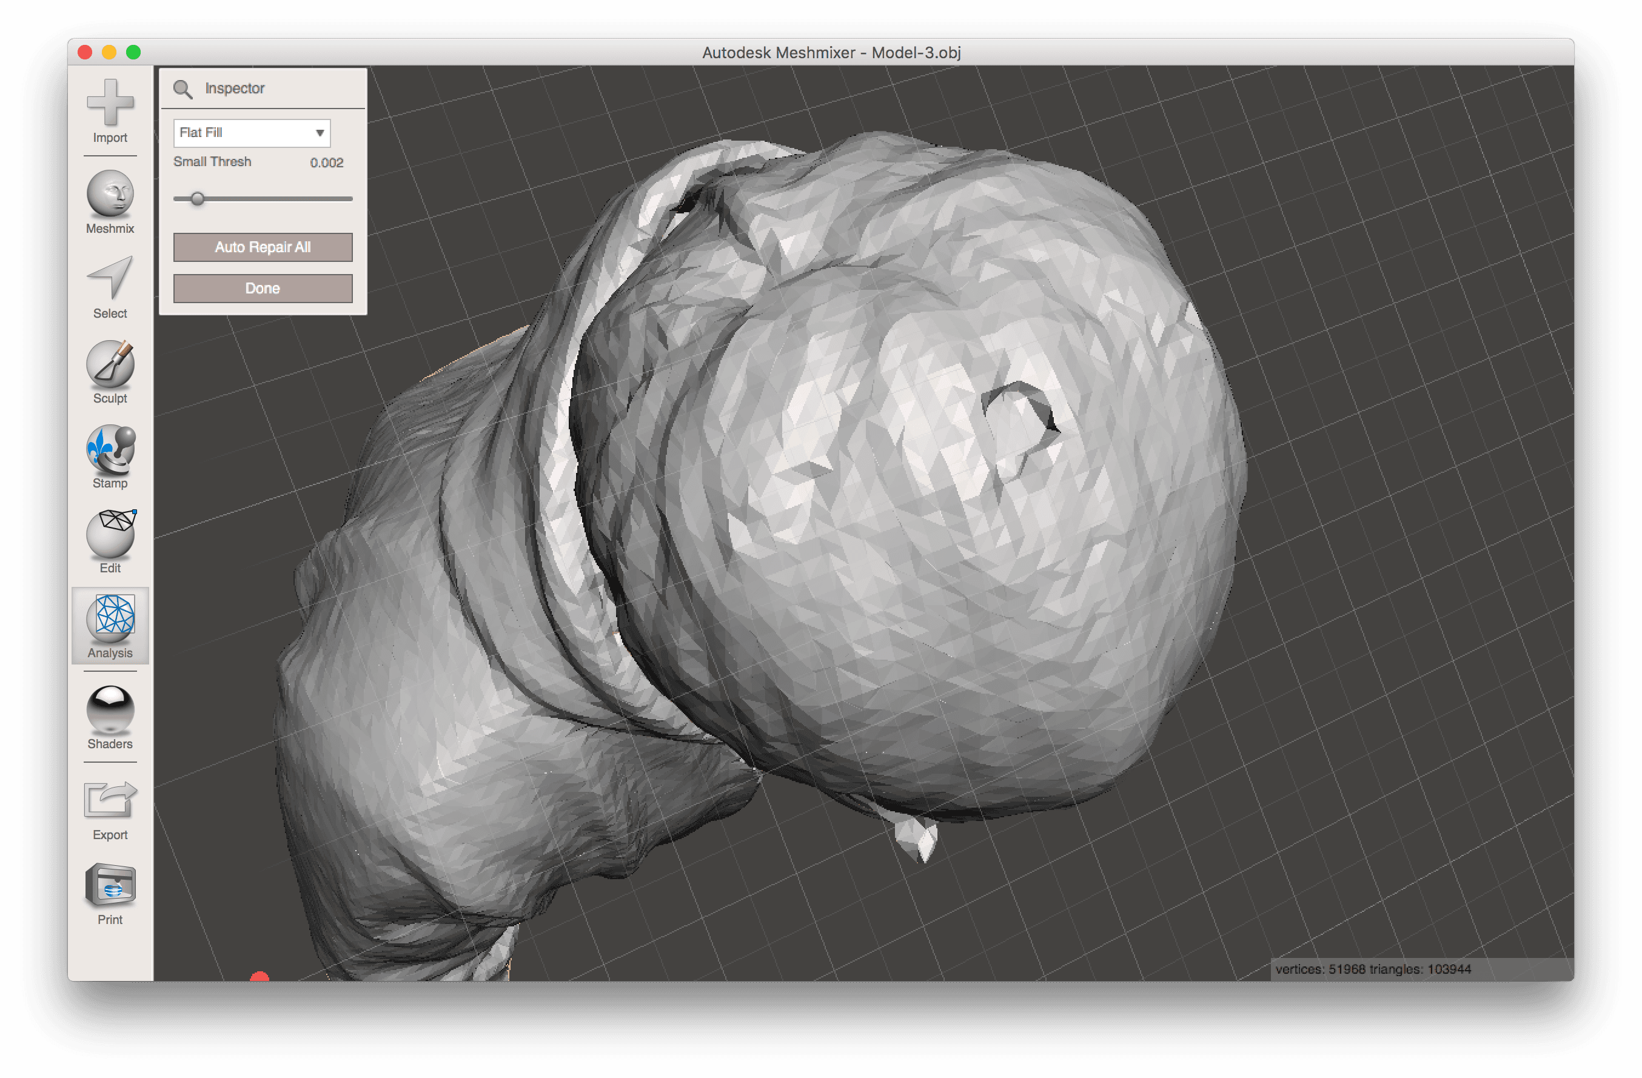The image size is (1642, 1078).
Task: Open the Analysis tools
Action: pyautogui.click(x=110, y=626)
